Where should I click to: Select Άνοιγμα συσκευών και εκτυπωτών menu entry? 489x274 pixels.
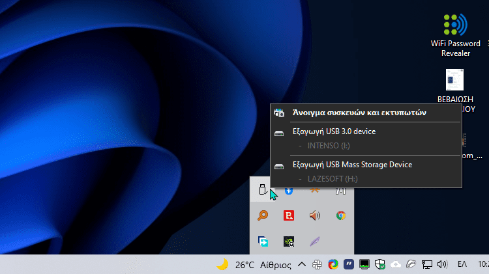tap(359, 112)
